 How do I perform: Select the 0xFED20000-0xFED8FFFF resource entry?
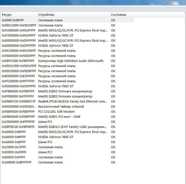click(19, 71)
